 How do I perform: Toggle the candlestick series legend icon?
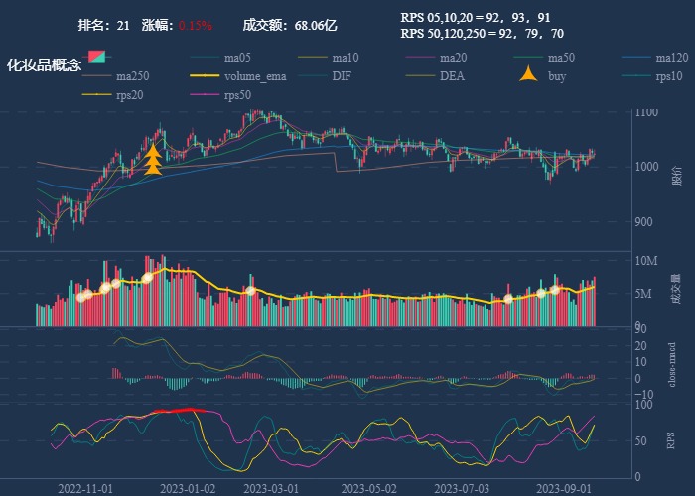(x=96, y=58)
